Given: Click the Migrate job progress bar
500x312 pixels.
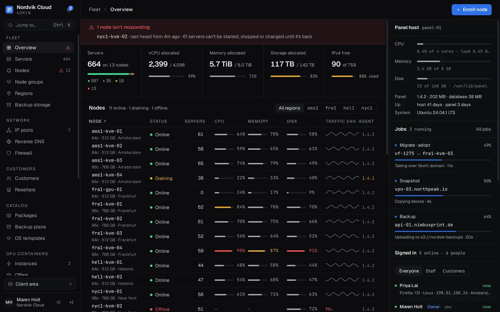Looking at the screenshot, I should click(443, 160).
